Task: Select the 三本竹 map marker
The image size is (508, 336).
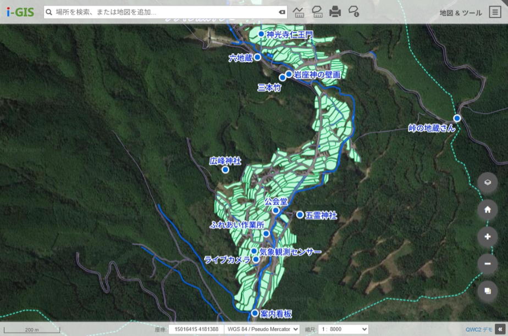Action: point(283,77)
